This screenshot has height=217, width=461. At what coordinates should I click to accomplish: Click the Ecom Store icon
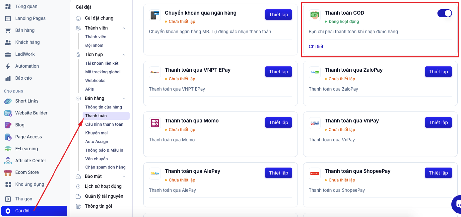tap(8, 173)
